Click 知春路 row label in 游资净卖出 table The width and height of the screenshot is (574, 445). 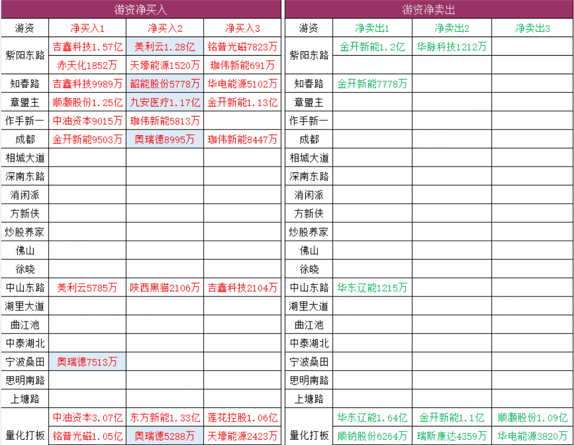pos(309,84)
